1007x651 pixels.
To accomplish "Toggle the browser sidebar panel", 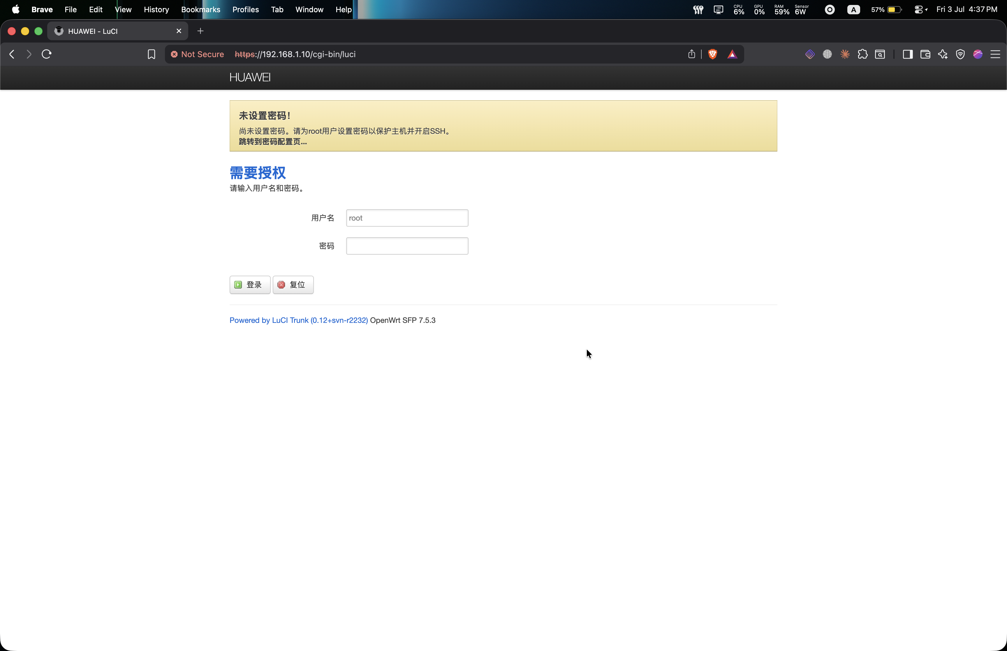I will click(908, 54).
